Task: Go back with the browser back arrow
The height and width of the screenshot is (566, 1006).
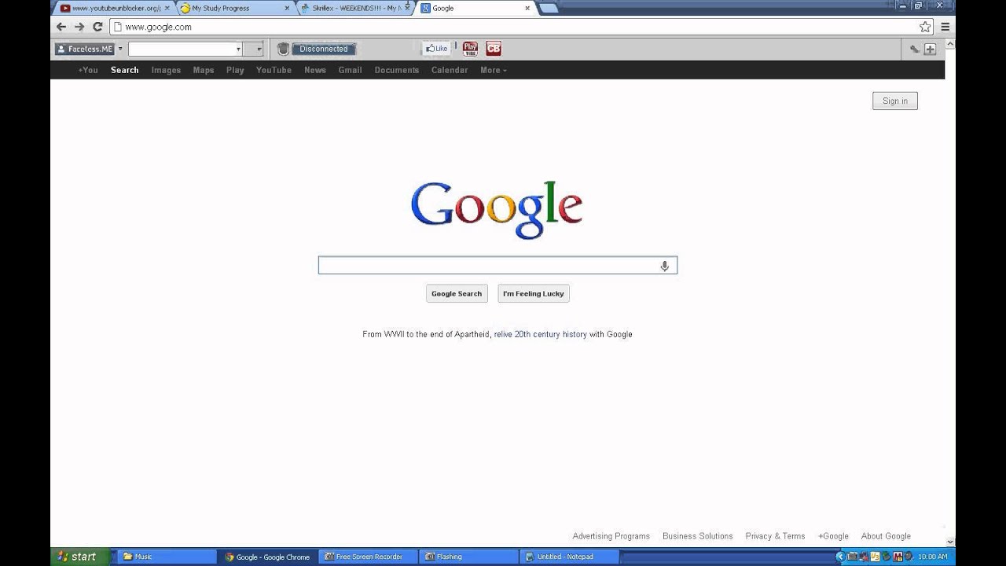Action: coord(61,27)
